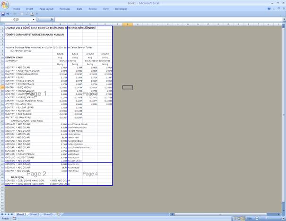Screen dimensions: 286x221
Task: Click the Insert Worksheet tab icon
Action: 59,214
